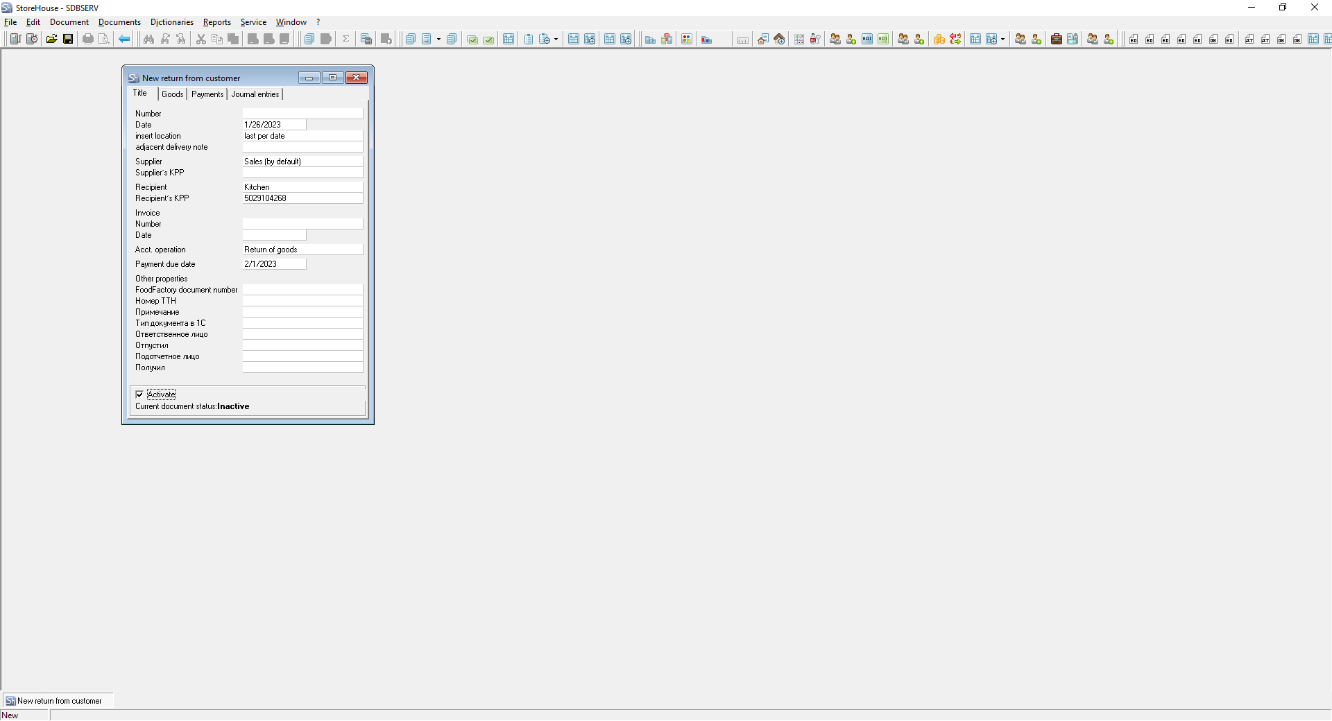Switch to the Goods tab

[x=172, y=94]
